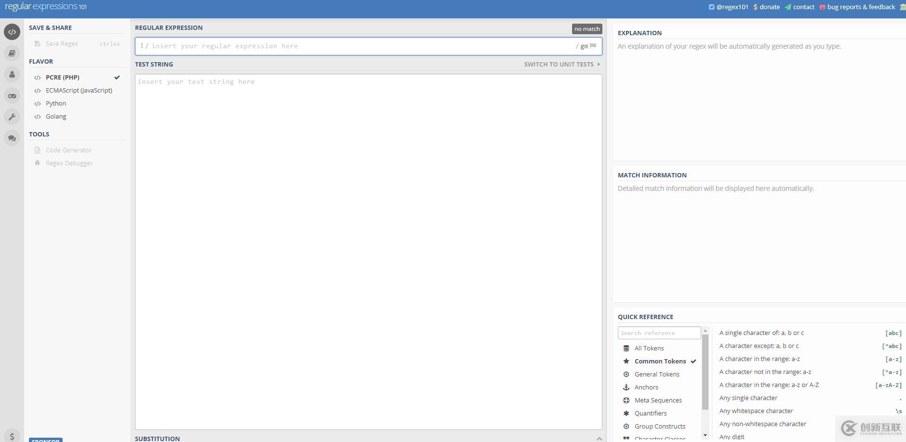Click the quick reference scrollbar up arrow
906x442 pixels.
point(706,331)
